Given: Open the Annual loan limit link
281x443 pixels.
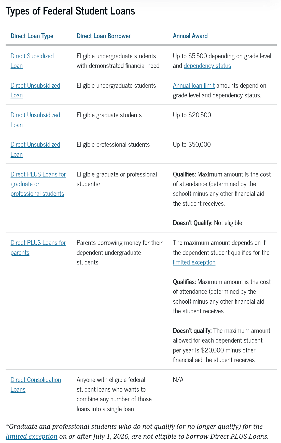Looking at the screenshot, I should point(194,85).
